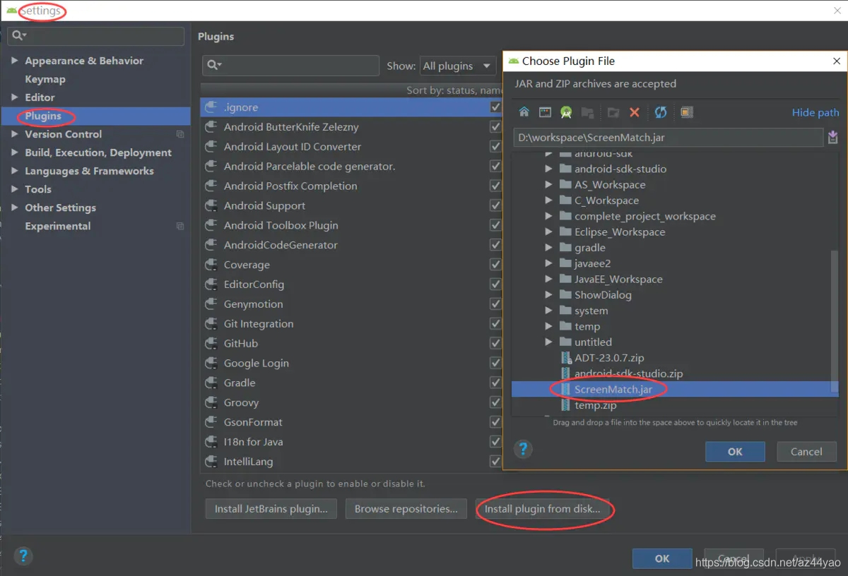Image resolution: width=848 pixels, height=576 pixels.
Task: Toggle Android Toolbox Plugin checkbox
Action: (x=495, y=225)
